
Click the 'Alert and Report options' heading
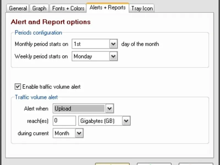coord(50,22)
